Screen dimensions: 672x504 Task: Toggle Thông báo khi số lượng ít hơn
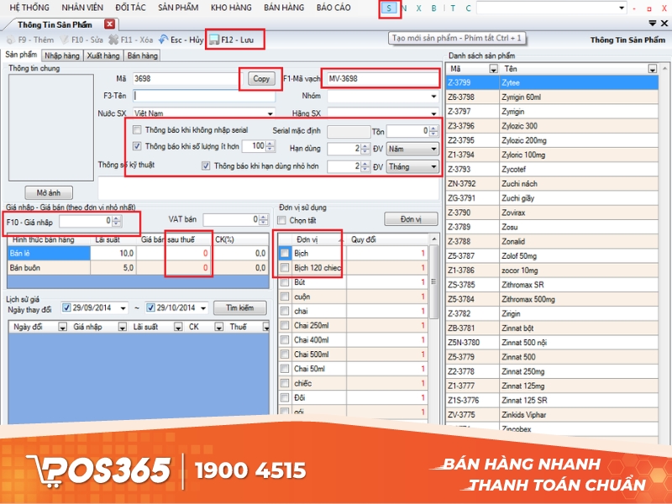137,146
